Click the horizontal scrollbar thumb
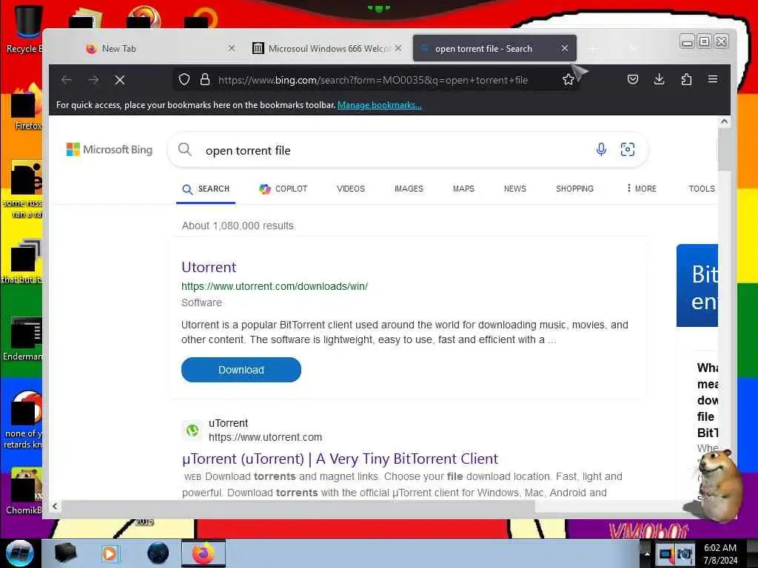Viewport: 758px width, 568px height. click(298, 506)
